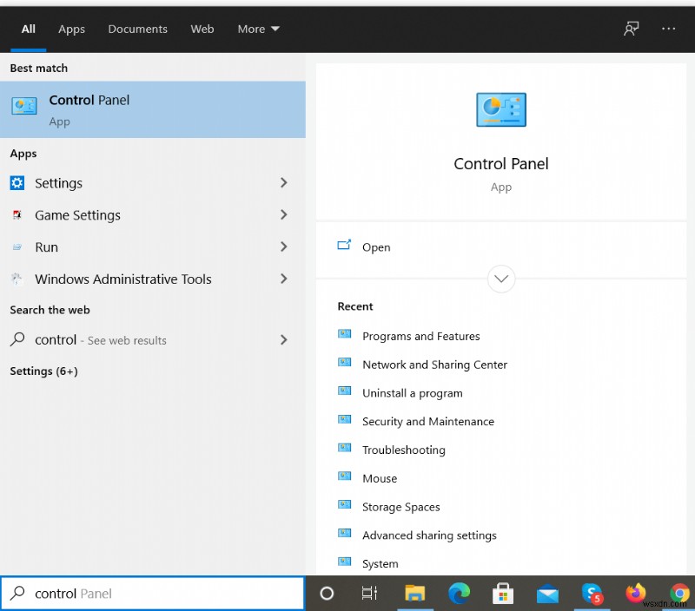Open Task View on the taskbar
The width and height of the screenshot is (695, 611).
[x=369, y=594]
